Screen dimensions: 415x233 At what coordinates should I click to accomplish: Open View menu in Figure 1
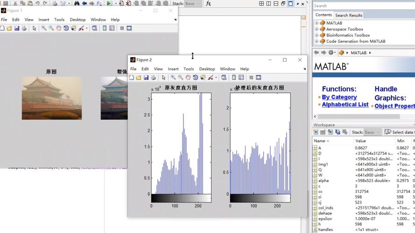click(x=29, y=20)
